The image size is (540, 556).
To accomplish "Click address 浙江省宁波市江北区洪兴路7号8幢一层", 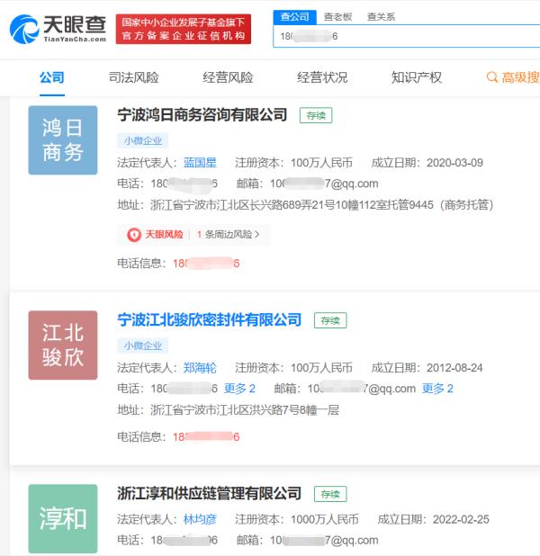I will [245, 410].
